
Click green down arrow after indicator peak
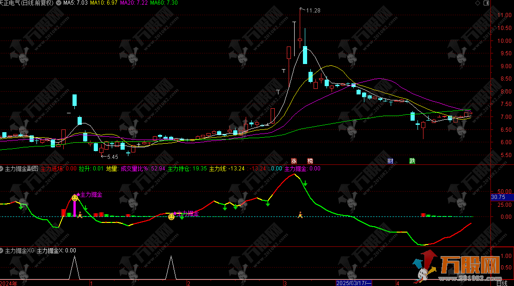[305, 183]
